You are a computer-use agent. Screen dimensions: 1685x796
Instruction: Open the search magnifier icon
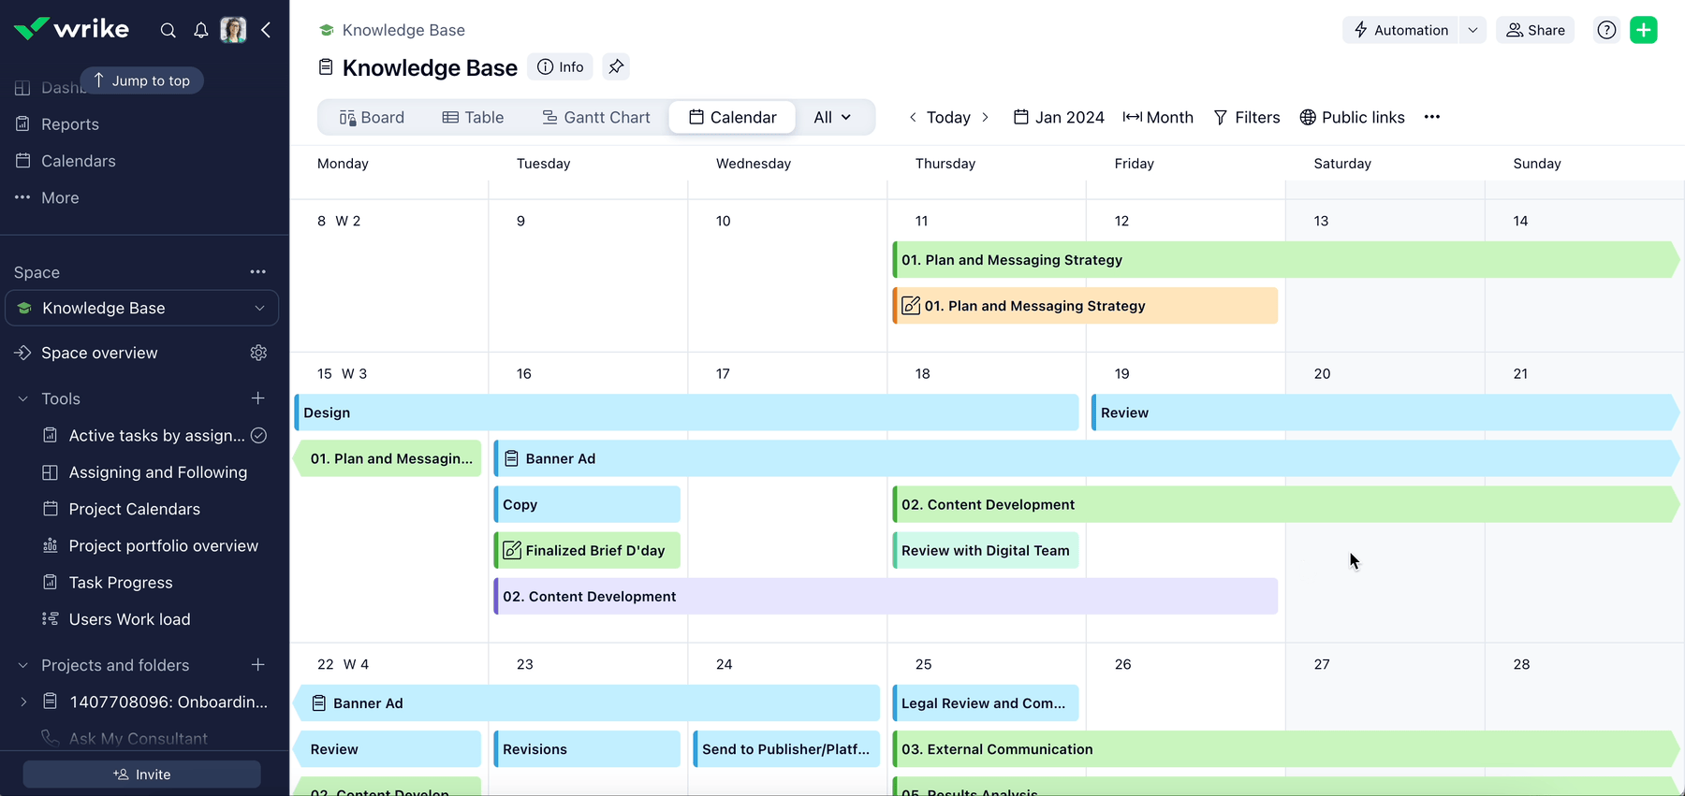tap(168, 30)
